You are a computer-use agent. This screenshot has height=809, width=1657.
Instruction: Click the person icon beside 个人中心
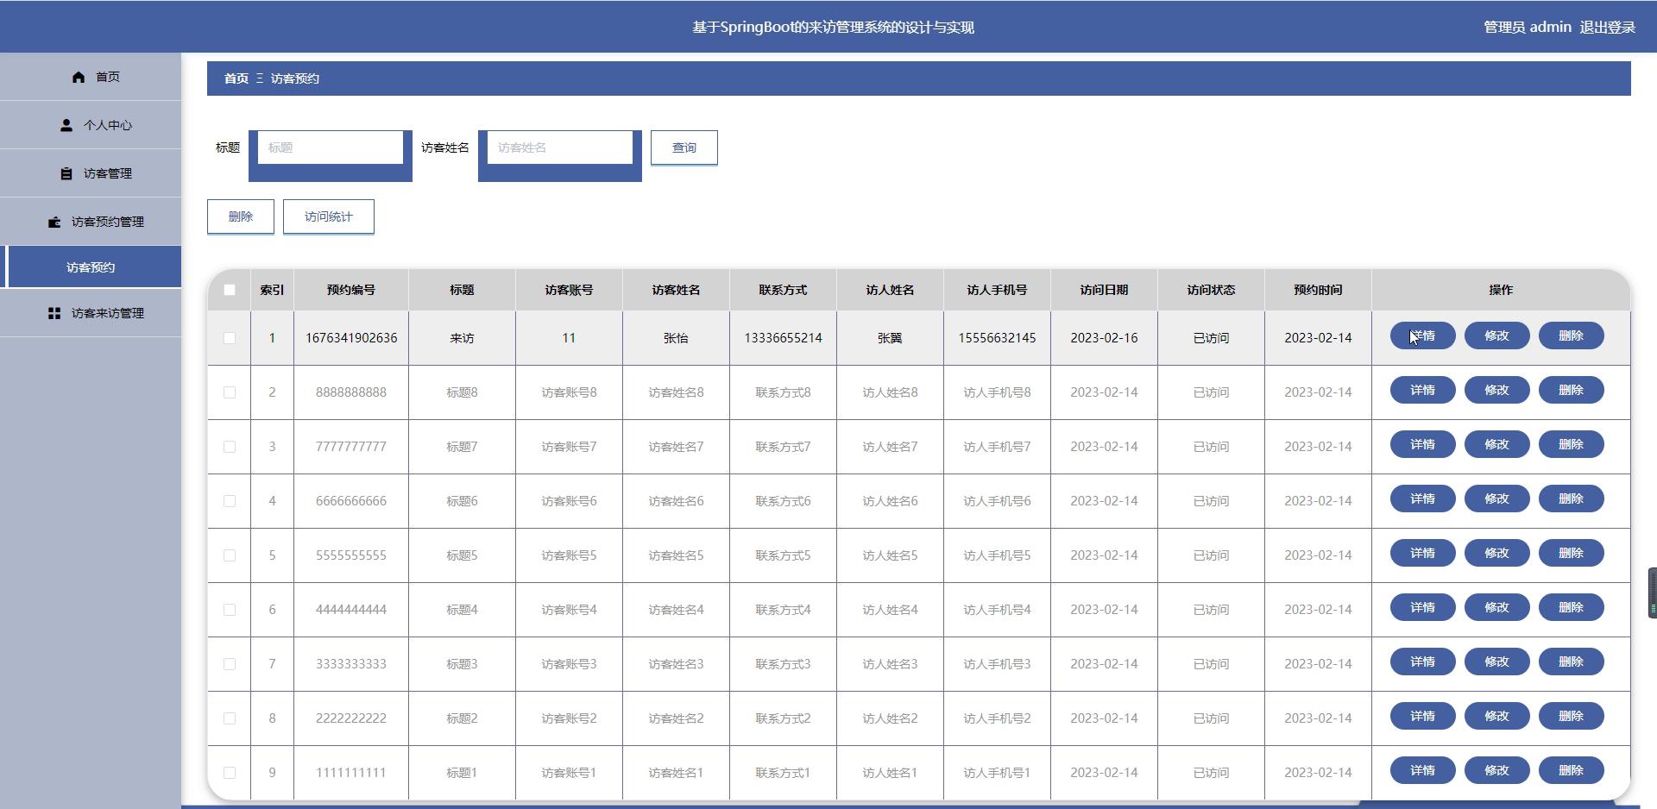(x=66, y=125)
